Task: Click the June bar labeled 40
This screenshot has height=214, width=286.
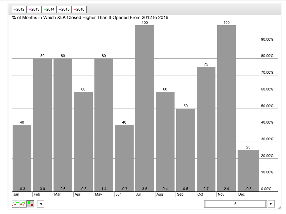Action: [124, 158]
